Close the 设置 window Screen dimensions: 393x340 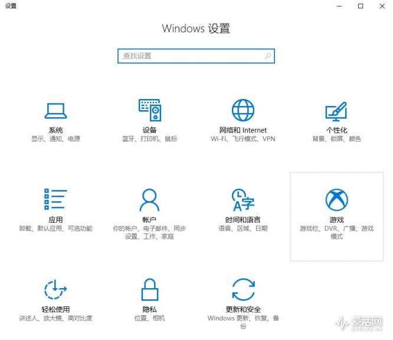(x=382, y=6)
